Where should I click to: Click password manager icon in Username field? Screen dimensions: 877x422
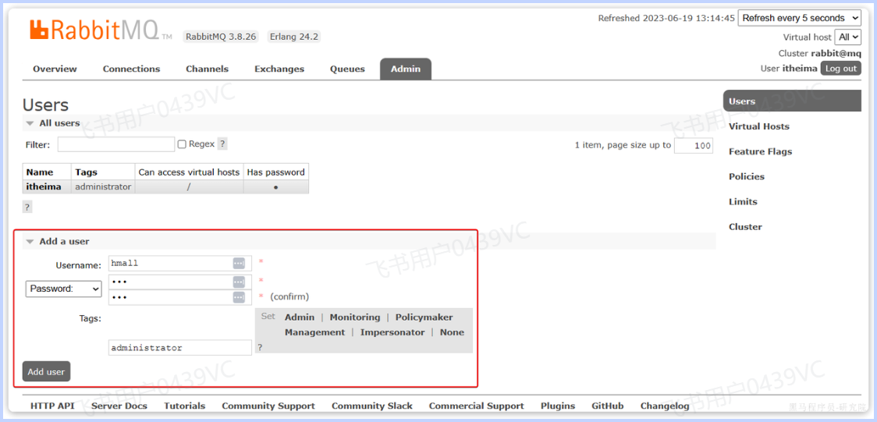pyautogui.click(x=239, y=263)
